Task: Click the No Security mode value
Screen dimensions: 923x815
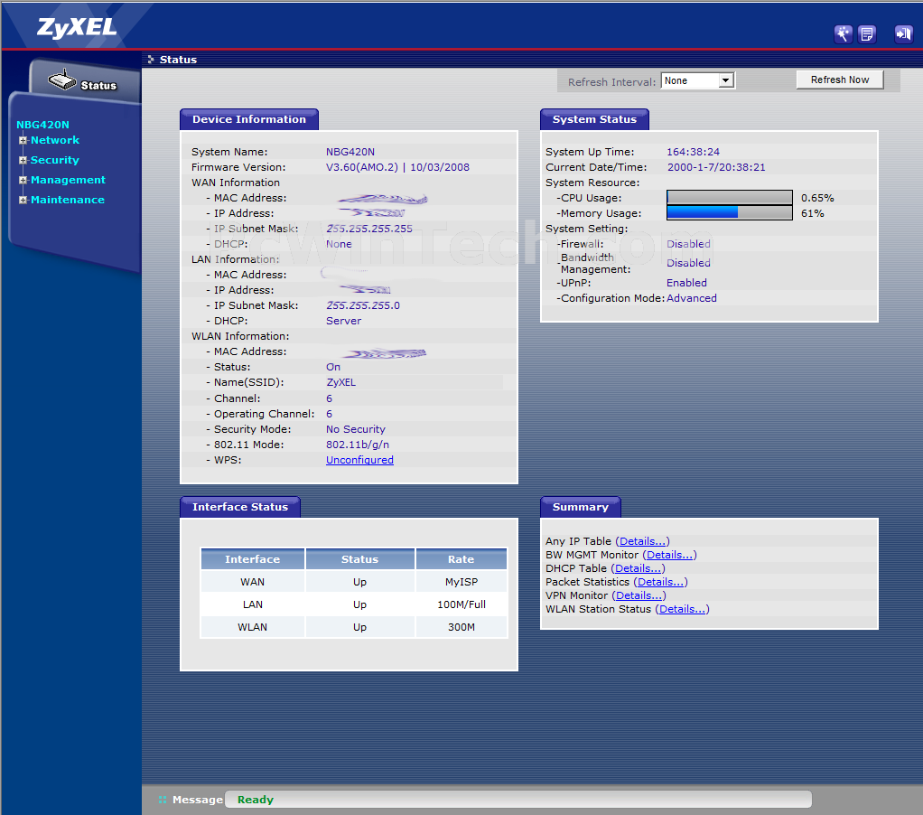Action: tap(356, 429)
